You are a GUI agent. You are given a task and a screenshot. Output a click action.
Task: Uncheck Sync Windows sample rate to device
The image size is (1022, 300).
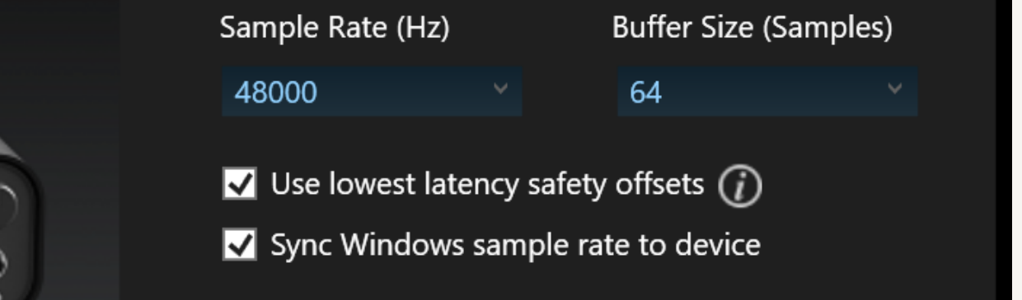pyautogui.click(x=239, y=245)
